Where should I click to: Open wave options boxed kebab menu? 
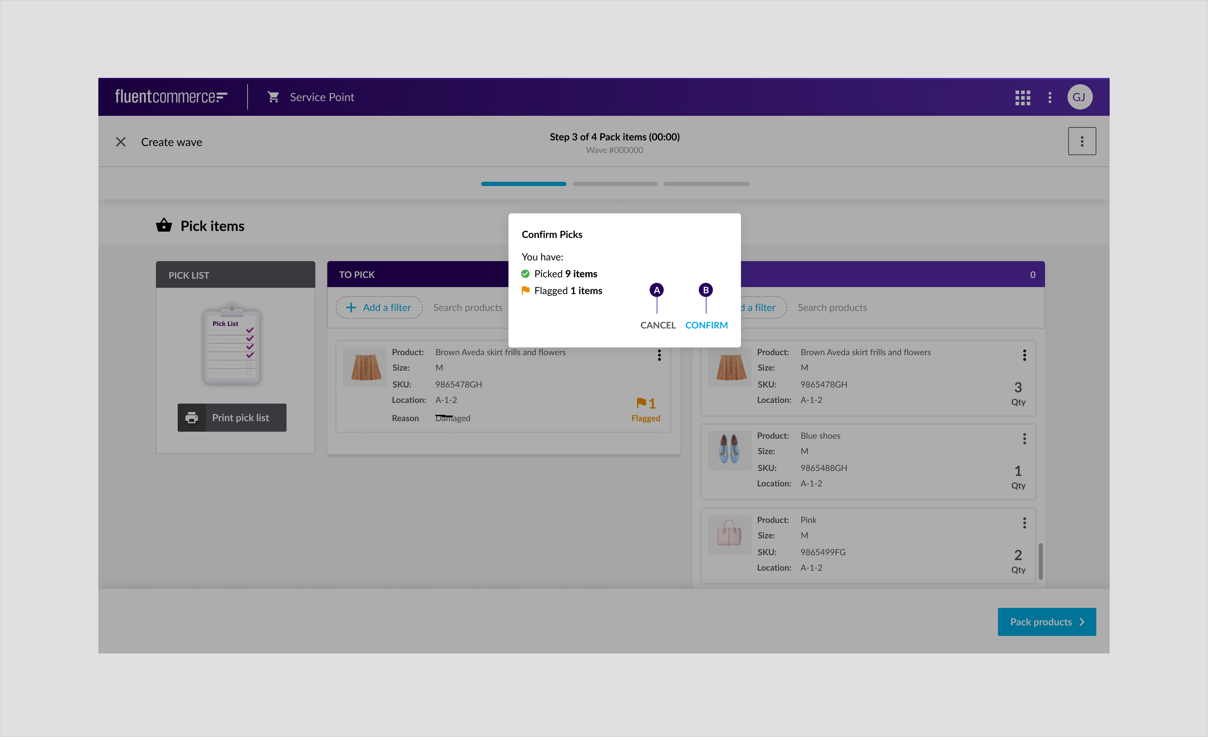coord(1082,142)
